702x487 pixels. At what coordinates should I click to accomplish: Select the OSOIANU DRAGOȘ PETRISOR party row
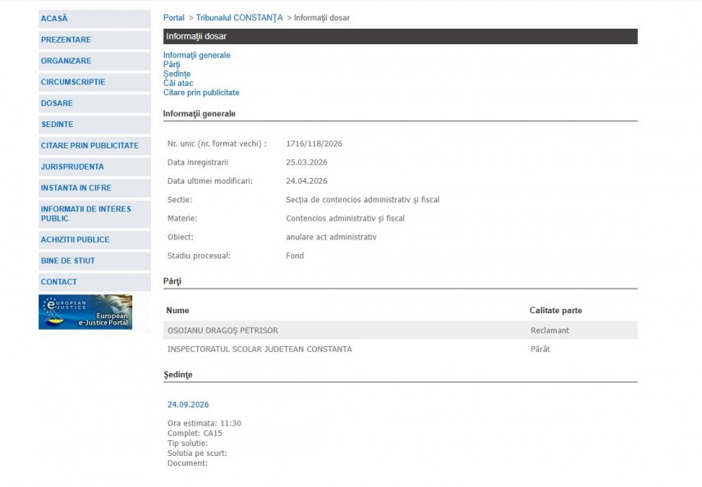[x=223, y=330]
